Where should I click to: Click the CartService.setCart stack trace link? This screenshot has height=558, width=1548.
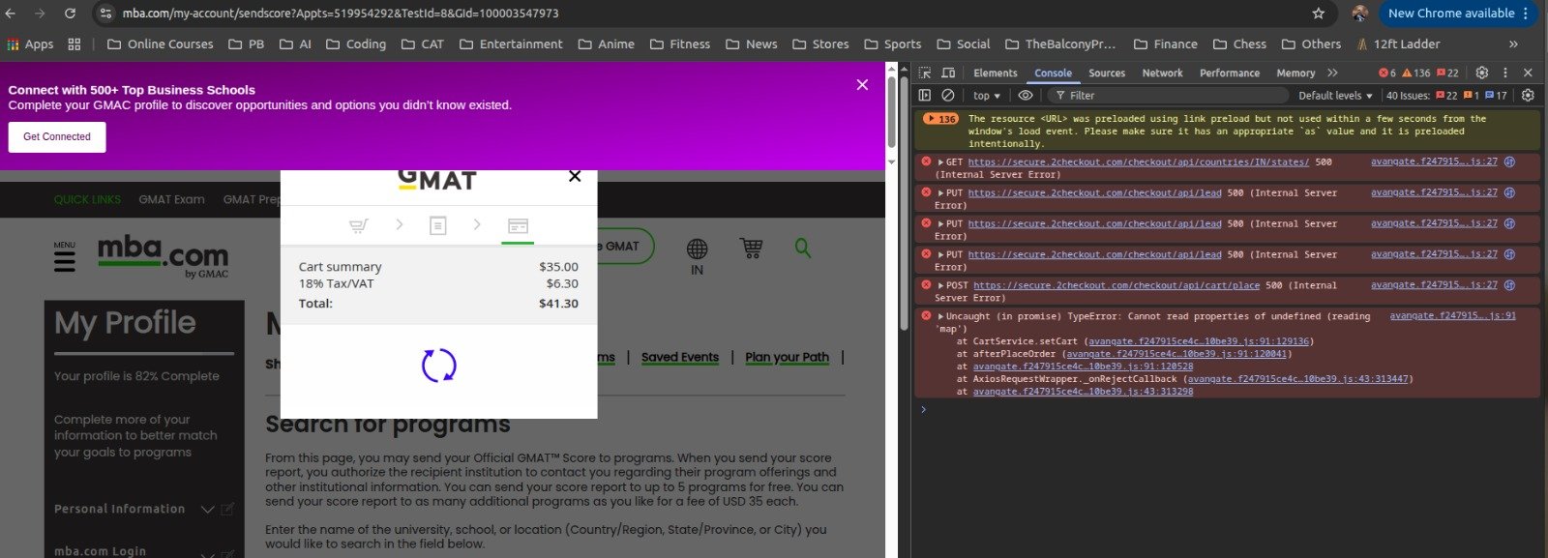(1199, 341)
